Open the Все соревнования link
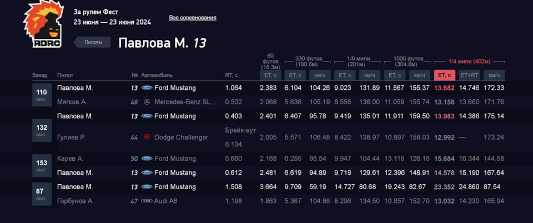 pyautogui.click(x=193, y=18)
